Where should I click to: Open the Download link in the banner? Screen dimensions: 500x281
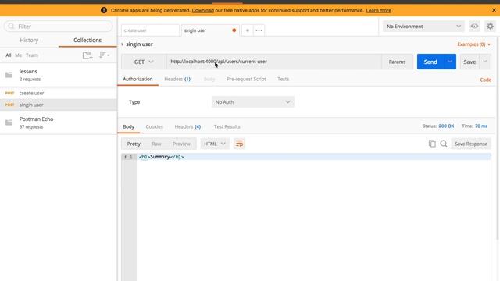[203, 10]
